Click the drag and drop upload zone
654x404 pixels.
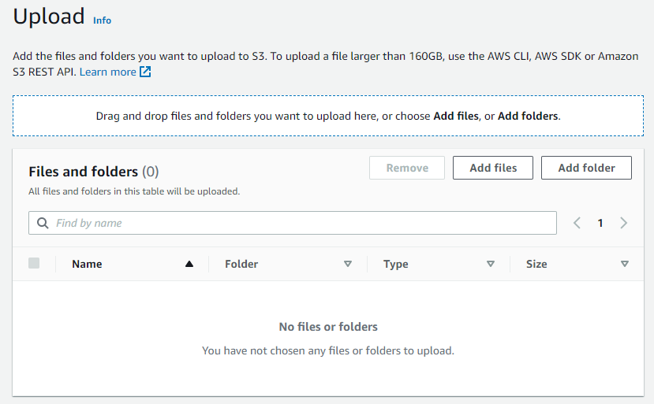[x=328, y=116]
